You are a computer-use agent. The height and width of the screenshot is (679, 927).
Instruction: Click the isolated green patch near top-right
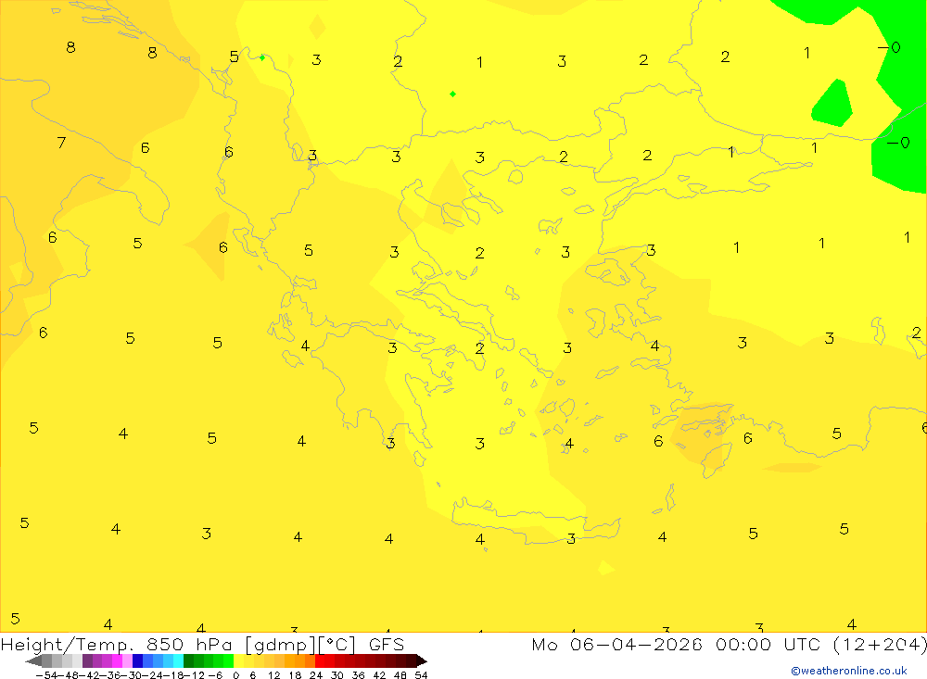point(832,103)
